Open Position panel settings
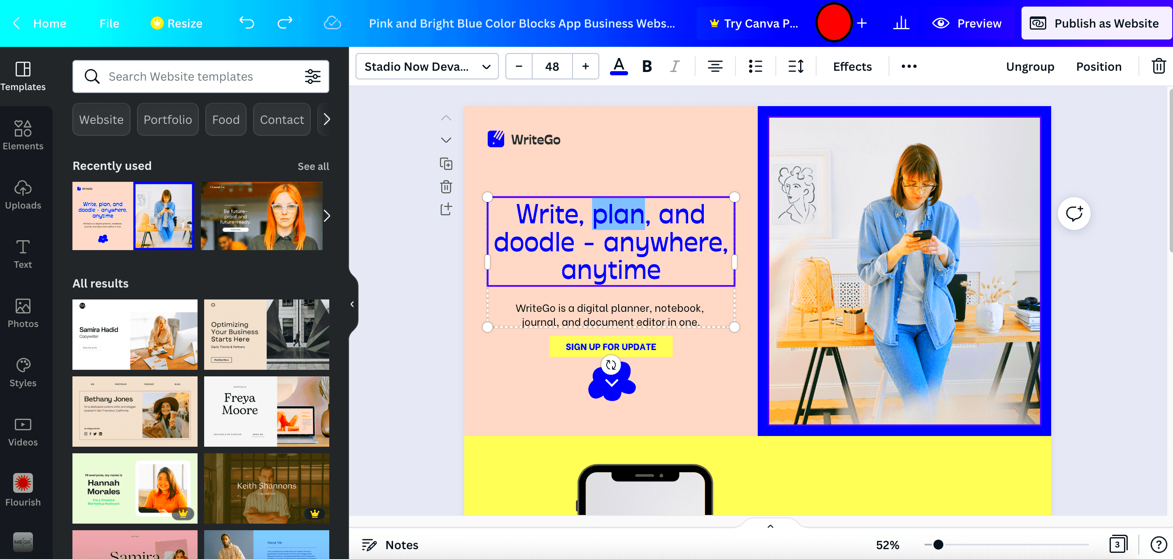This screenshot has width=1173, height=559. pyautogui.click(x=1097, y=66)
